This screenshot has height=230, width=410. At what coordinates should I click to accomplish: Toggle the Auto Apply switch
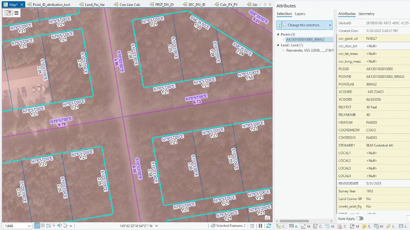point(360,219)
